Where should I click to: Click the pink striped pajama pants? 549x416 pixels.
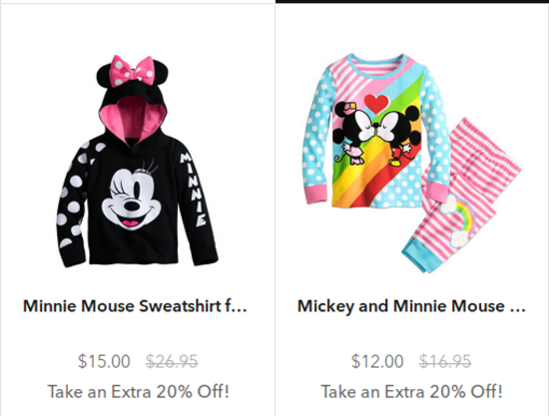point(462,196)
